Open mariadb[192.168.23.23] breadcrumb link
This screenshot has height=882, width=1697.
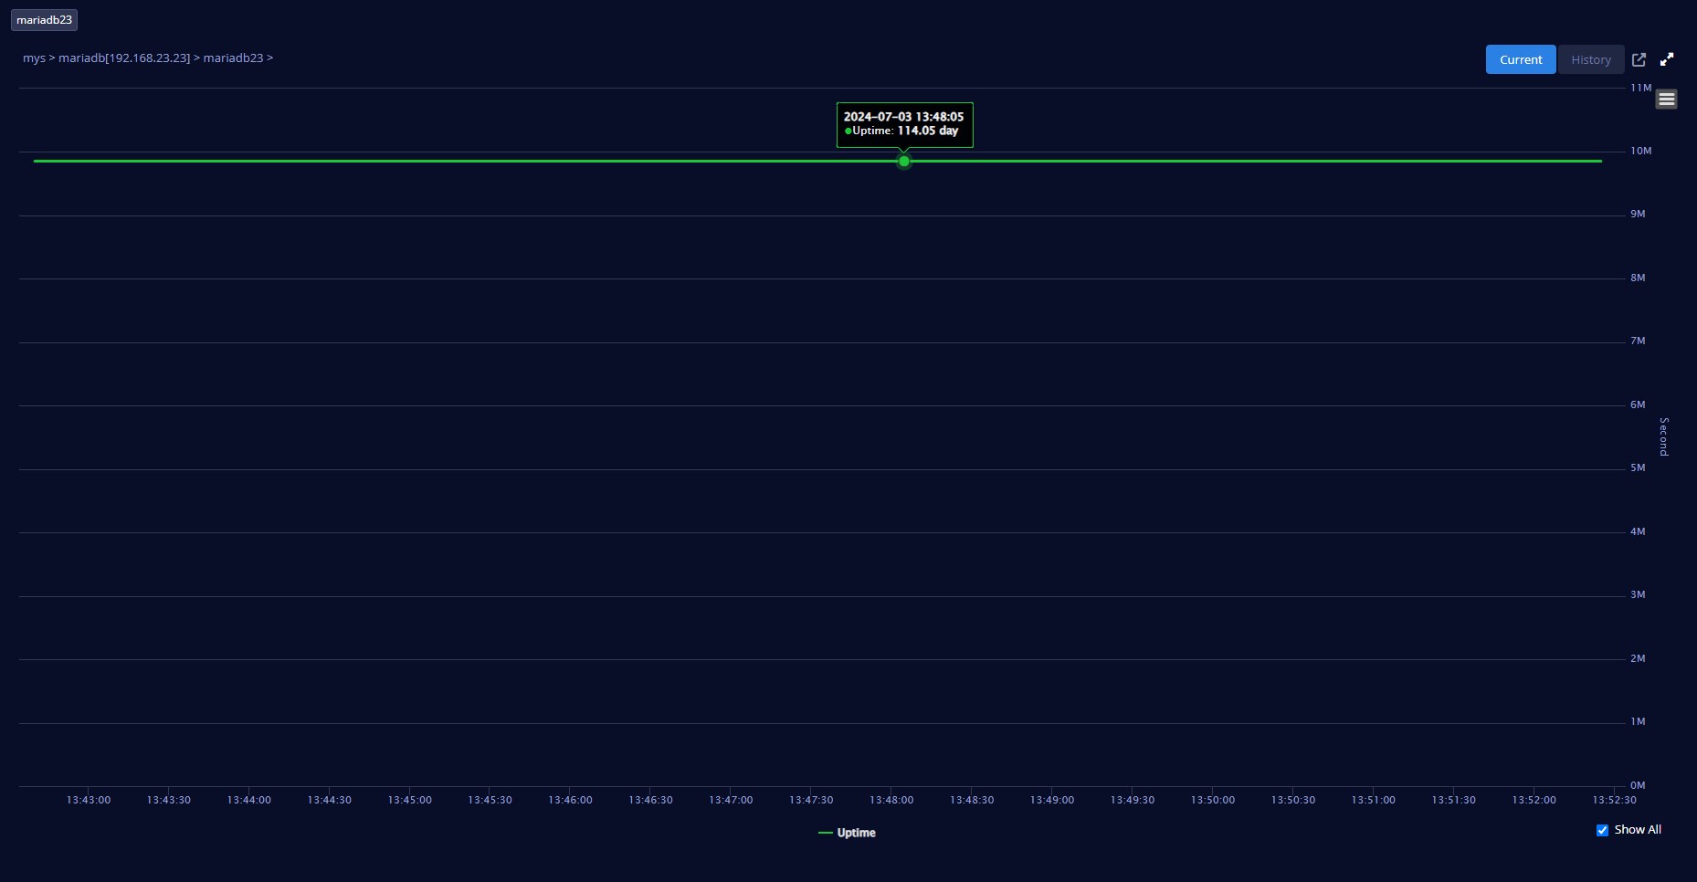click(124, 58)
